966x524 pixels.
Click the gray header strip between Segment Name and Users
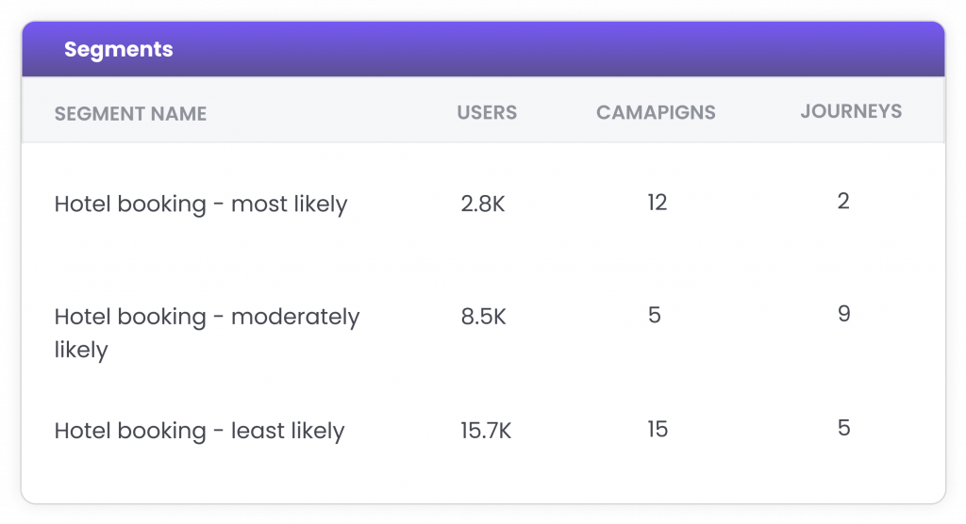click(330, 112)
